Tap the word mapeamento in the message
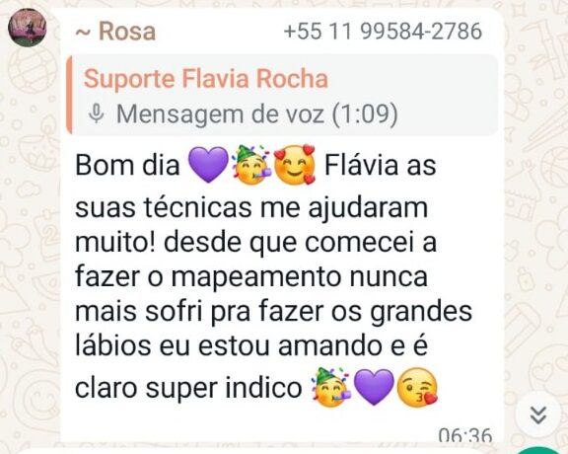 coord(255,278)
